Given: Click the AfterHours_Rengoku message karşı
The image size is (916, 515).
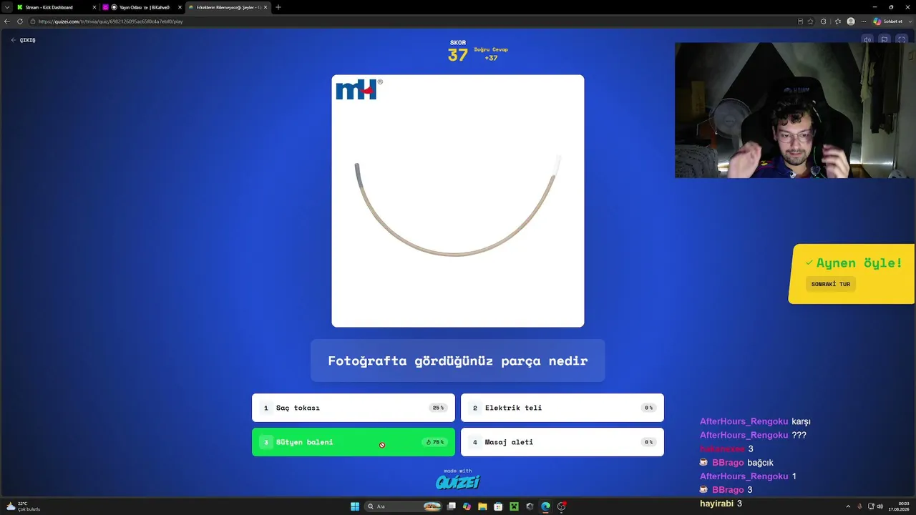Looking at the screenshot, I should tap(755, 421).
